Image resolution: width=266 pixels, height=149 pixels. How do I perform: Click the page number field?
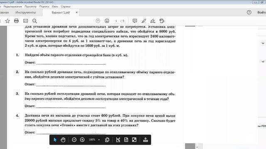(x=116, y=21)
